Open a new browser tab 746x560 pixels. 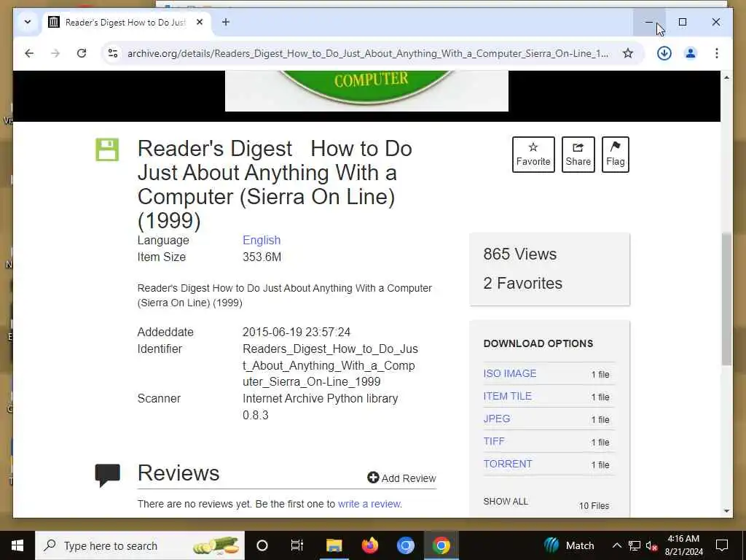tap(226, 22)
